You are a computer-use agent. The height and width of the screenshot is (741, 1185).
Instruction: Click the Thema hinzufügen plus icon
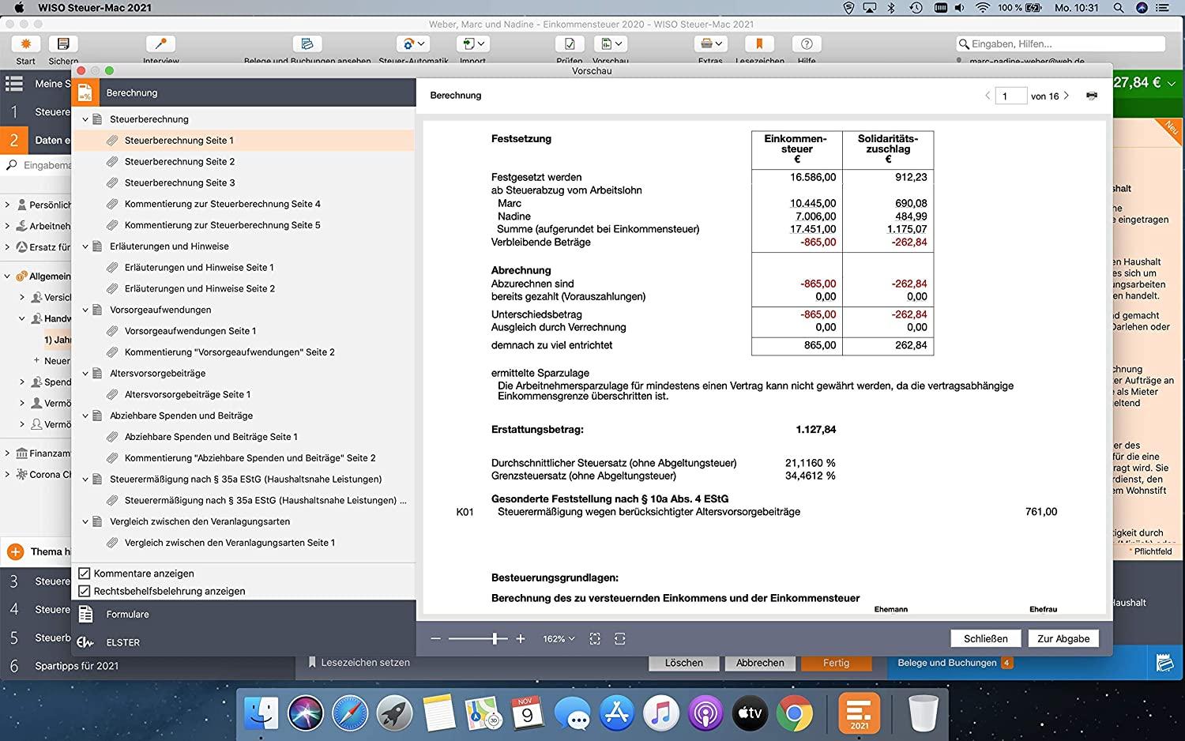click(15, 552)
